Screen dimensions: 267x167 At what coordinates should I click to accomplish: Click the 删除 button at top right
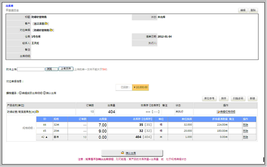pyautogui.click(x=253, y=10)
